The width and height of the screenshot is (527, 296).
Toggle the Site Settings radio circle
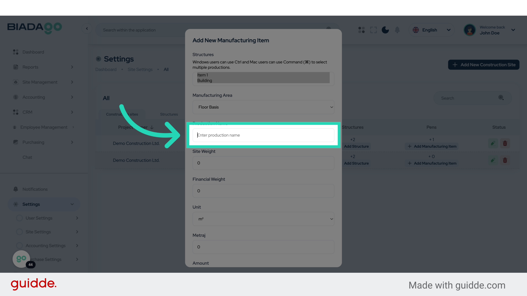19,232
